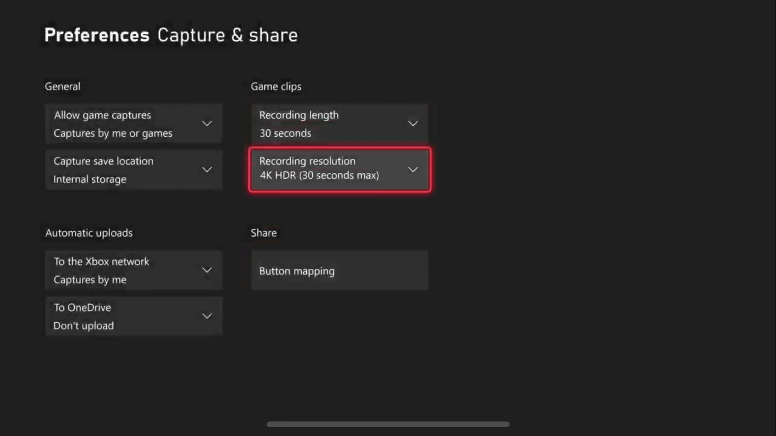Click the 30 seconds recording length value
776x436 pixels.
[285, 133]
